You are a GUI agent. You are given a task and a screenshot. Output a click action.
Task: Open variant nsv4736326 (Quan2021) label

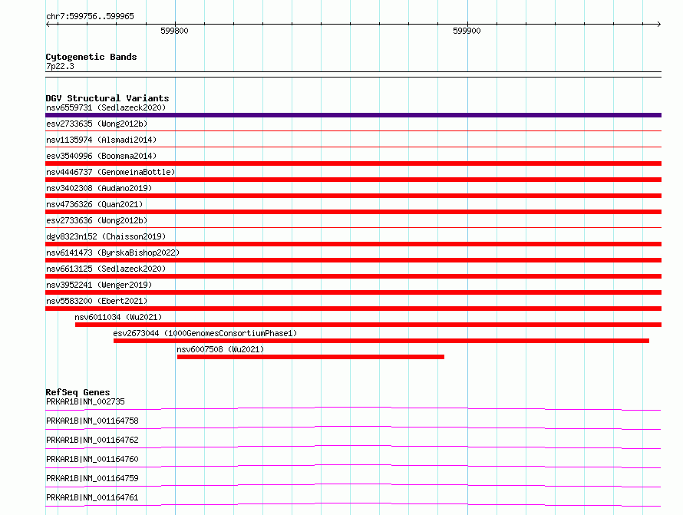(94, 204)
